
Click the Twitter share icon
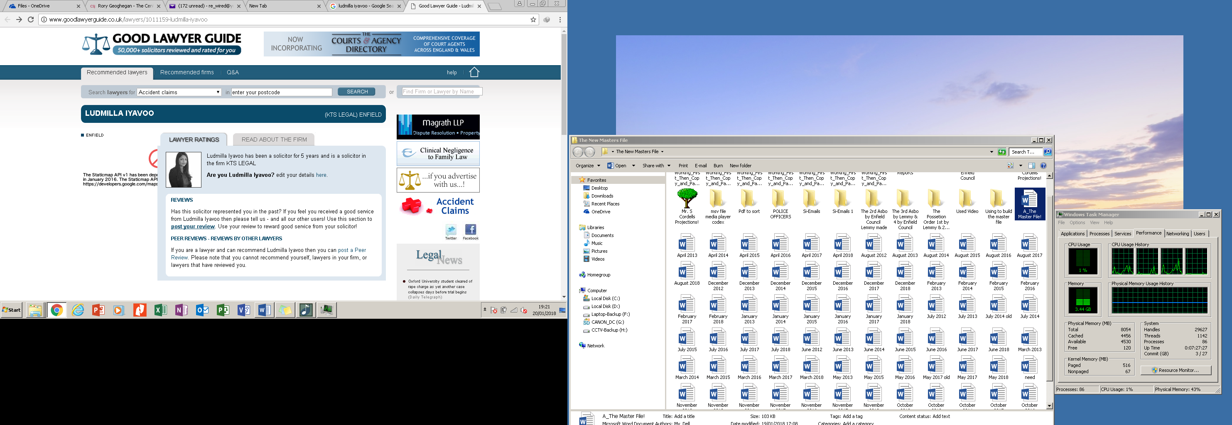click(451, 230)
